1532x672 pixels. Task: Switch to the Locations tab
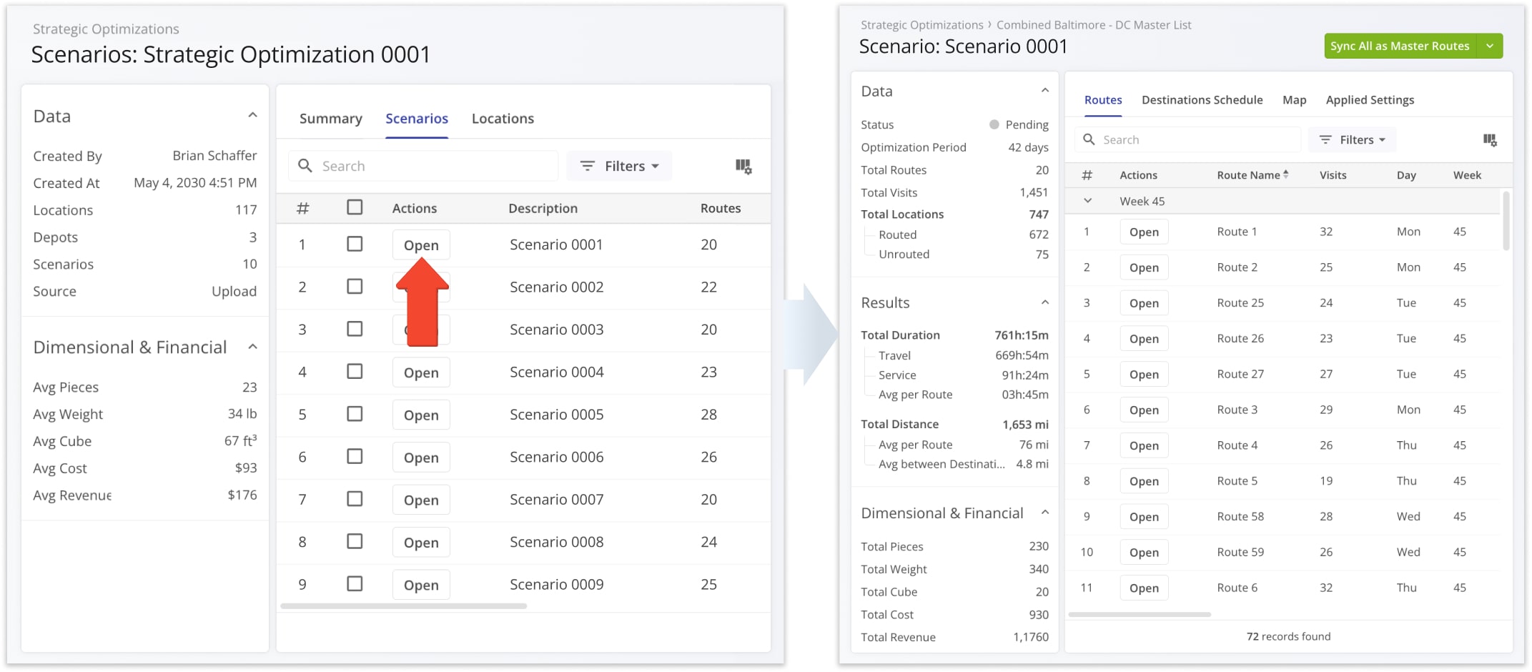point(503,118)
